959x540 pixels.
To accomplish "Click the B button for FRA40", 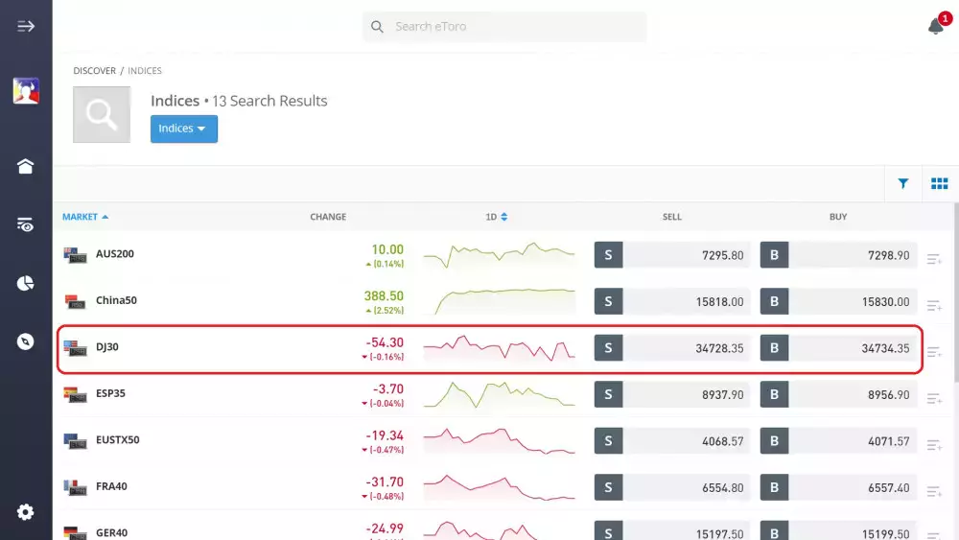I will pos(774,487).
